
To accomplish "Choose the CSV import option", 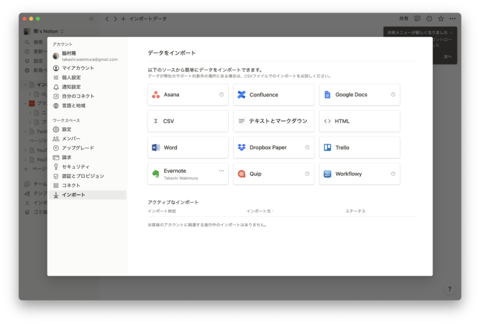I will [187, 121].
